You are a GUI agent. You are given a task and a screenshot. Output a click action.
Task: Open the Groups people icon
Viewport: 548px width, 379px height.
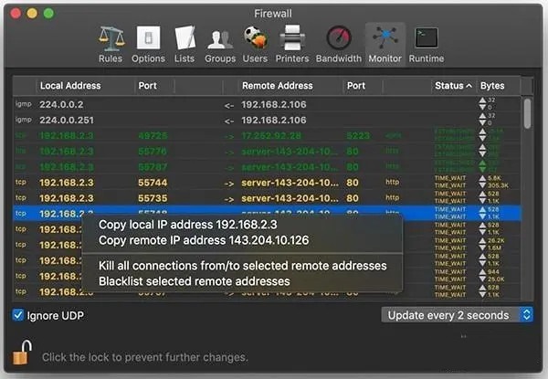click(220, 39)
